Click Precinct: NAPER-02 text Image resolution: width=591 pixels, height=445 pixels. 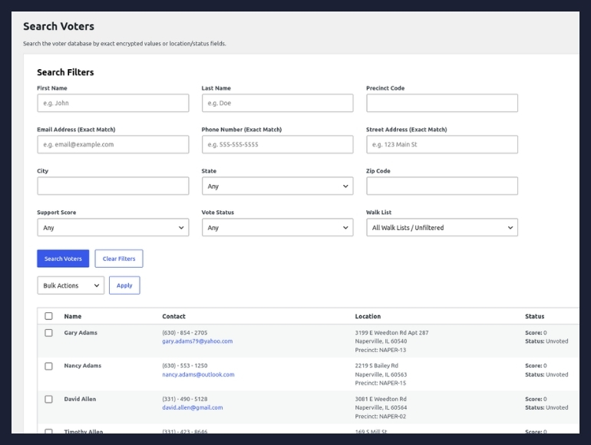(380, 417)
